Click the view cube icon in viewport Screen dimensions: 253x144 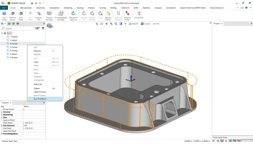coord(50,26)
